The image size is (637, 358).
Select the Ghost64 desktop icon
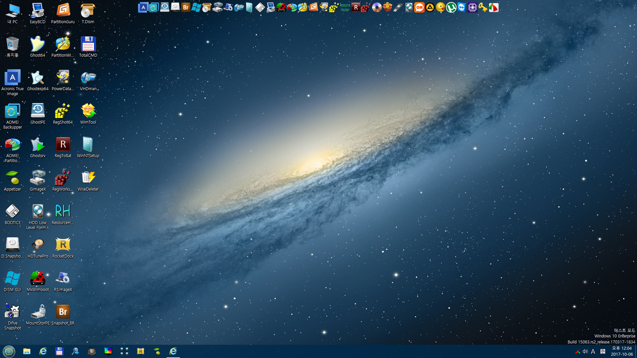coord(37,47)
